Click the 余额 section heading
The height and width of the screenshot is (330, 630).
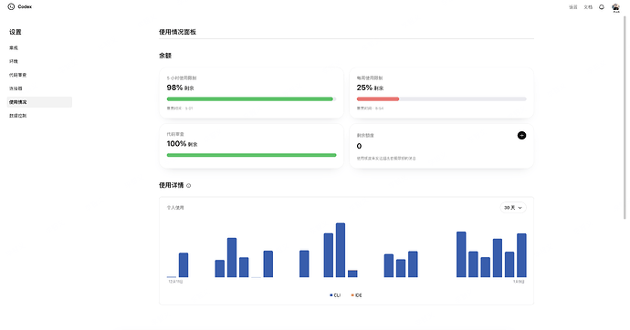pyautogui.click(x=165, y=56)
